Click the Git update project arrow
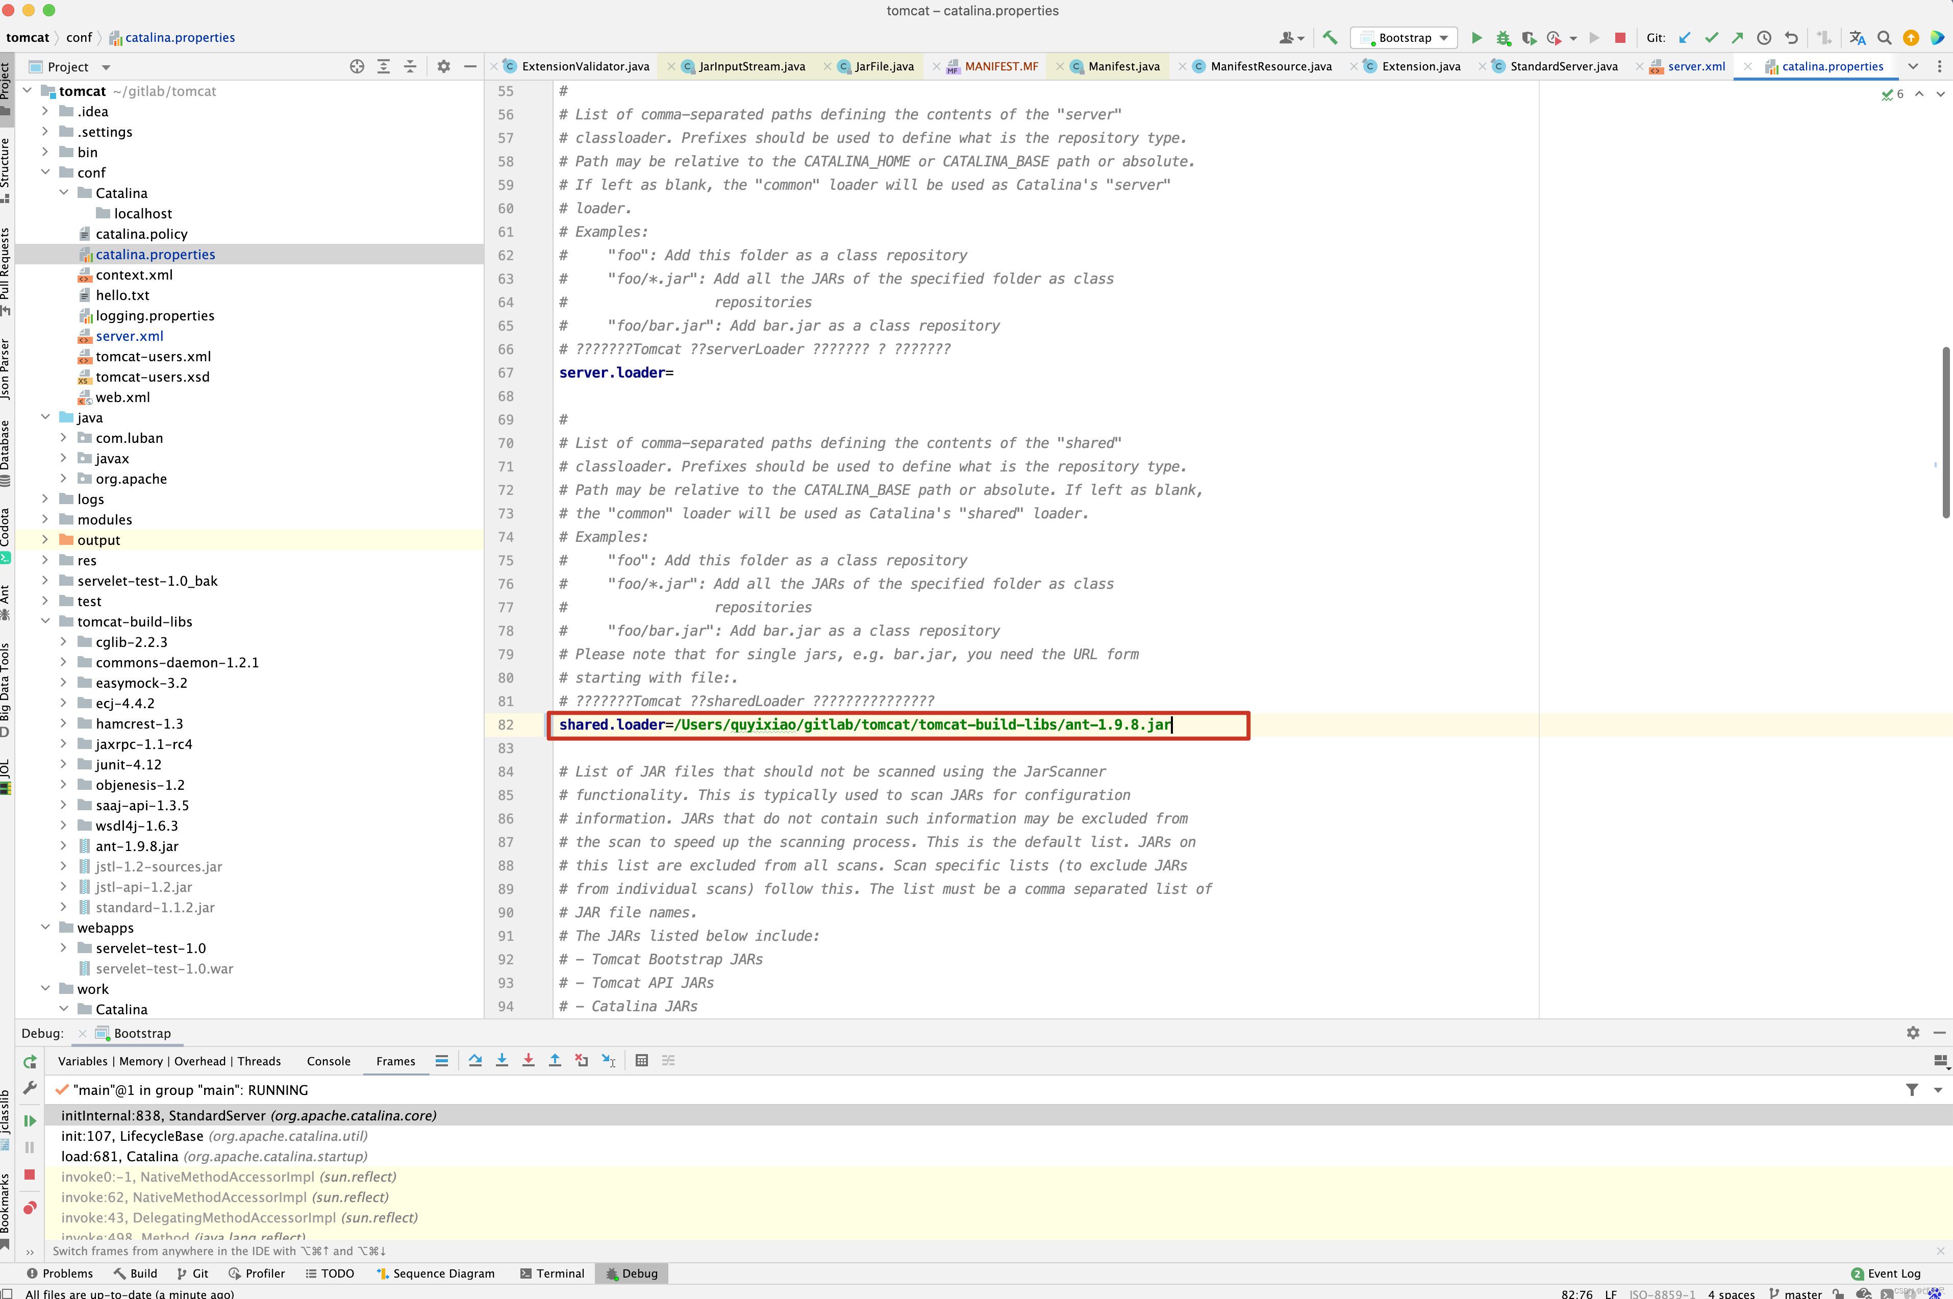 click(x=1685, y=37)
